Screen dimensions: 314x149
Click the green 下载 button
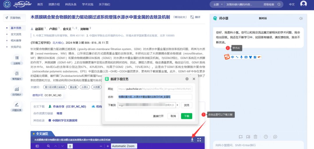[x=187, y=116]
